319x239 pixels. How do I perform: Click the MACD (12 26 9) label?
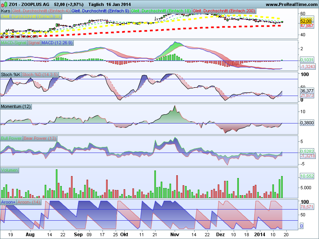tap(57, 43)
